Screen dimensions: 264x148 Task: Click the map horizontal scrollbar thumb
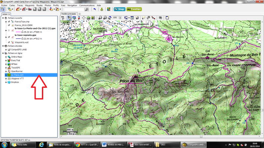coord(201,136)
